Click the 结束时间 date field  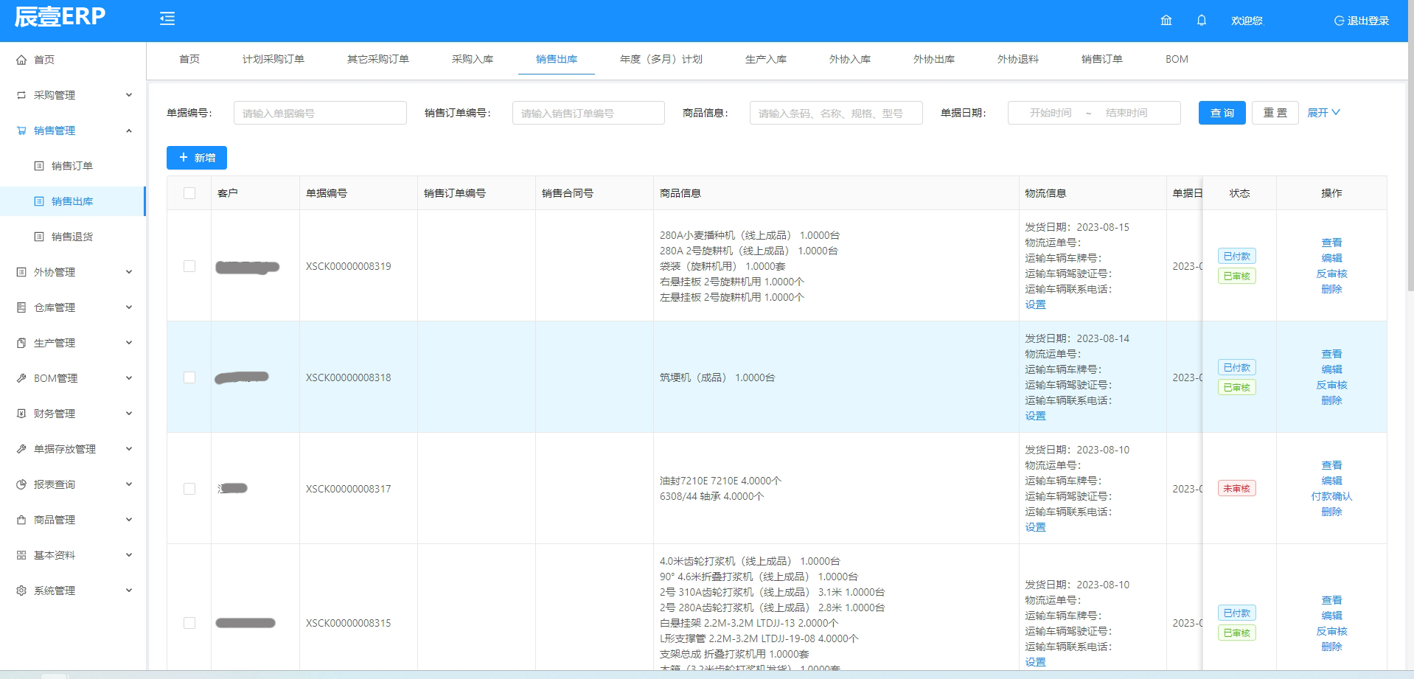pyautogui.click(x=1126, y=113)
